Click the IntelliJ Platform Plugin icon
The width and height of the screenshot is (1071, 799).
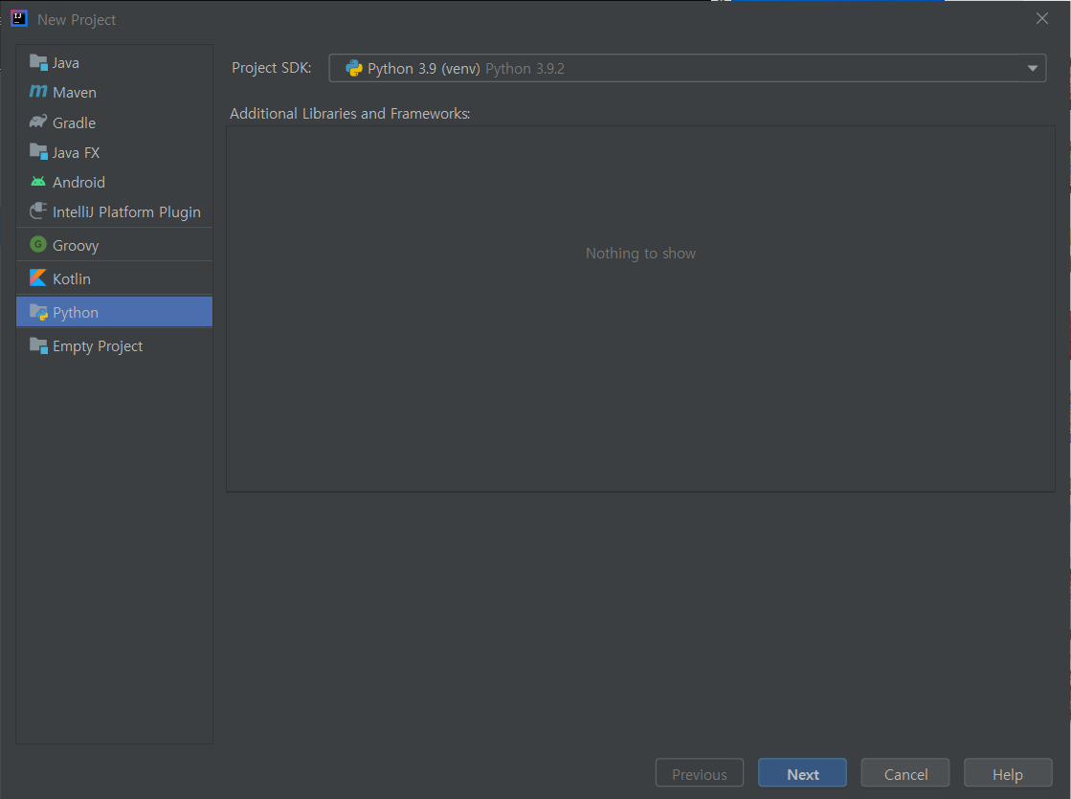tap(38, 211)
